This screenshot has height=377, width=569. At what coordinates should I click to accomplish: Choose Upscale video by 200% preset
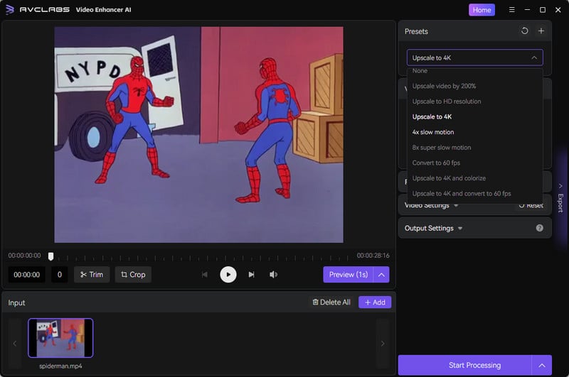474,86
